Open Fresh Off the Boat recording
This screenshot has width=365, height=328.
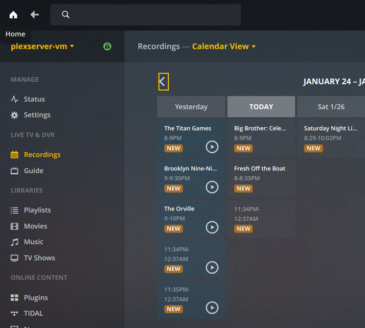tap(261, 179)
